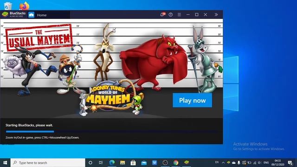
Task: Open the blue app icon after Mail
Action: tap(155, 163)
